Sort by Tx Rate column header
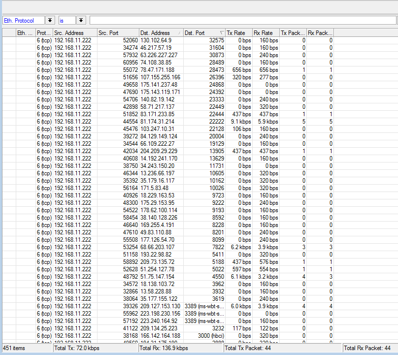The image size is (398, 355). 238,33
